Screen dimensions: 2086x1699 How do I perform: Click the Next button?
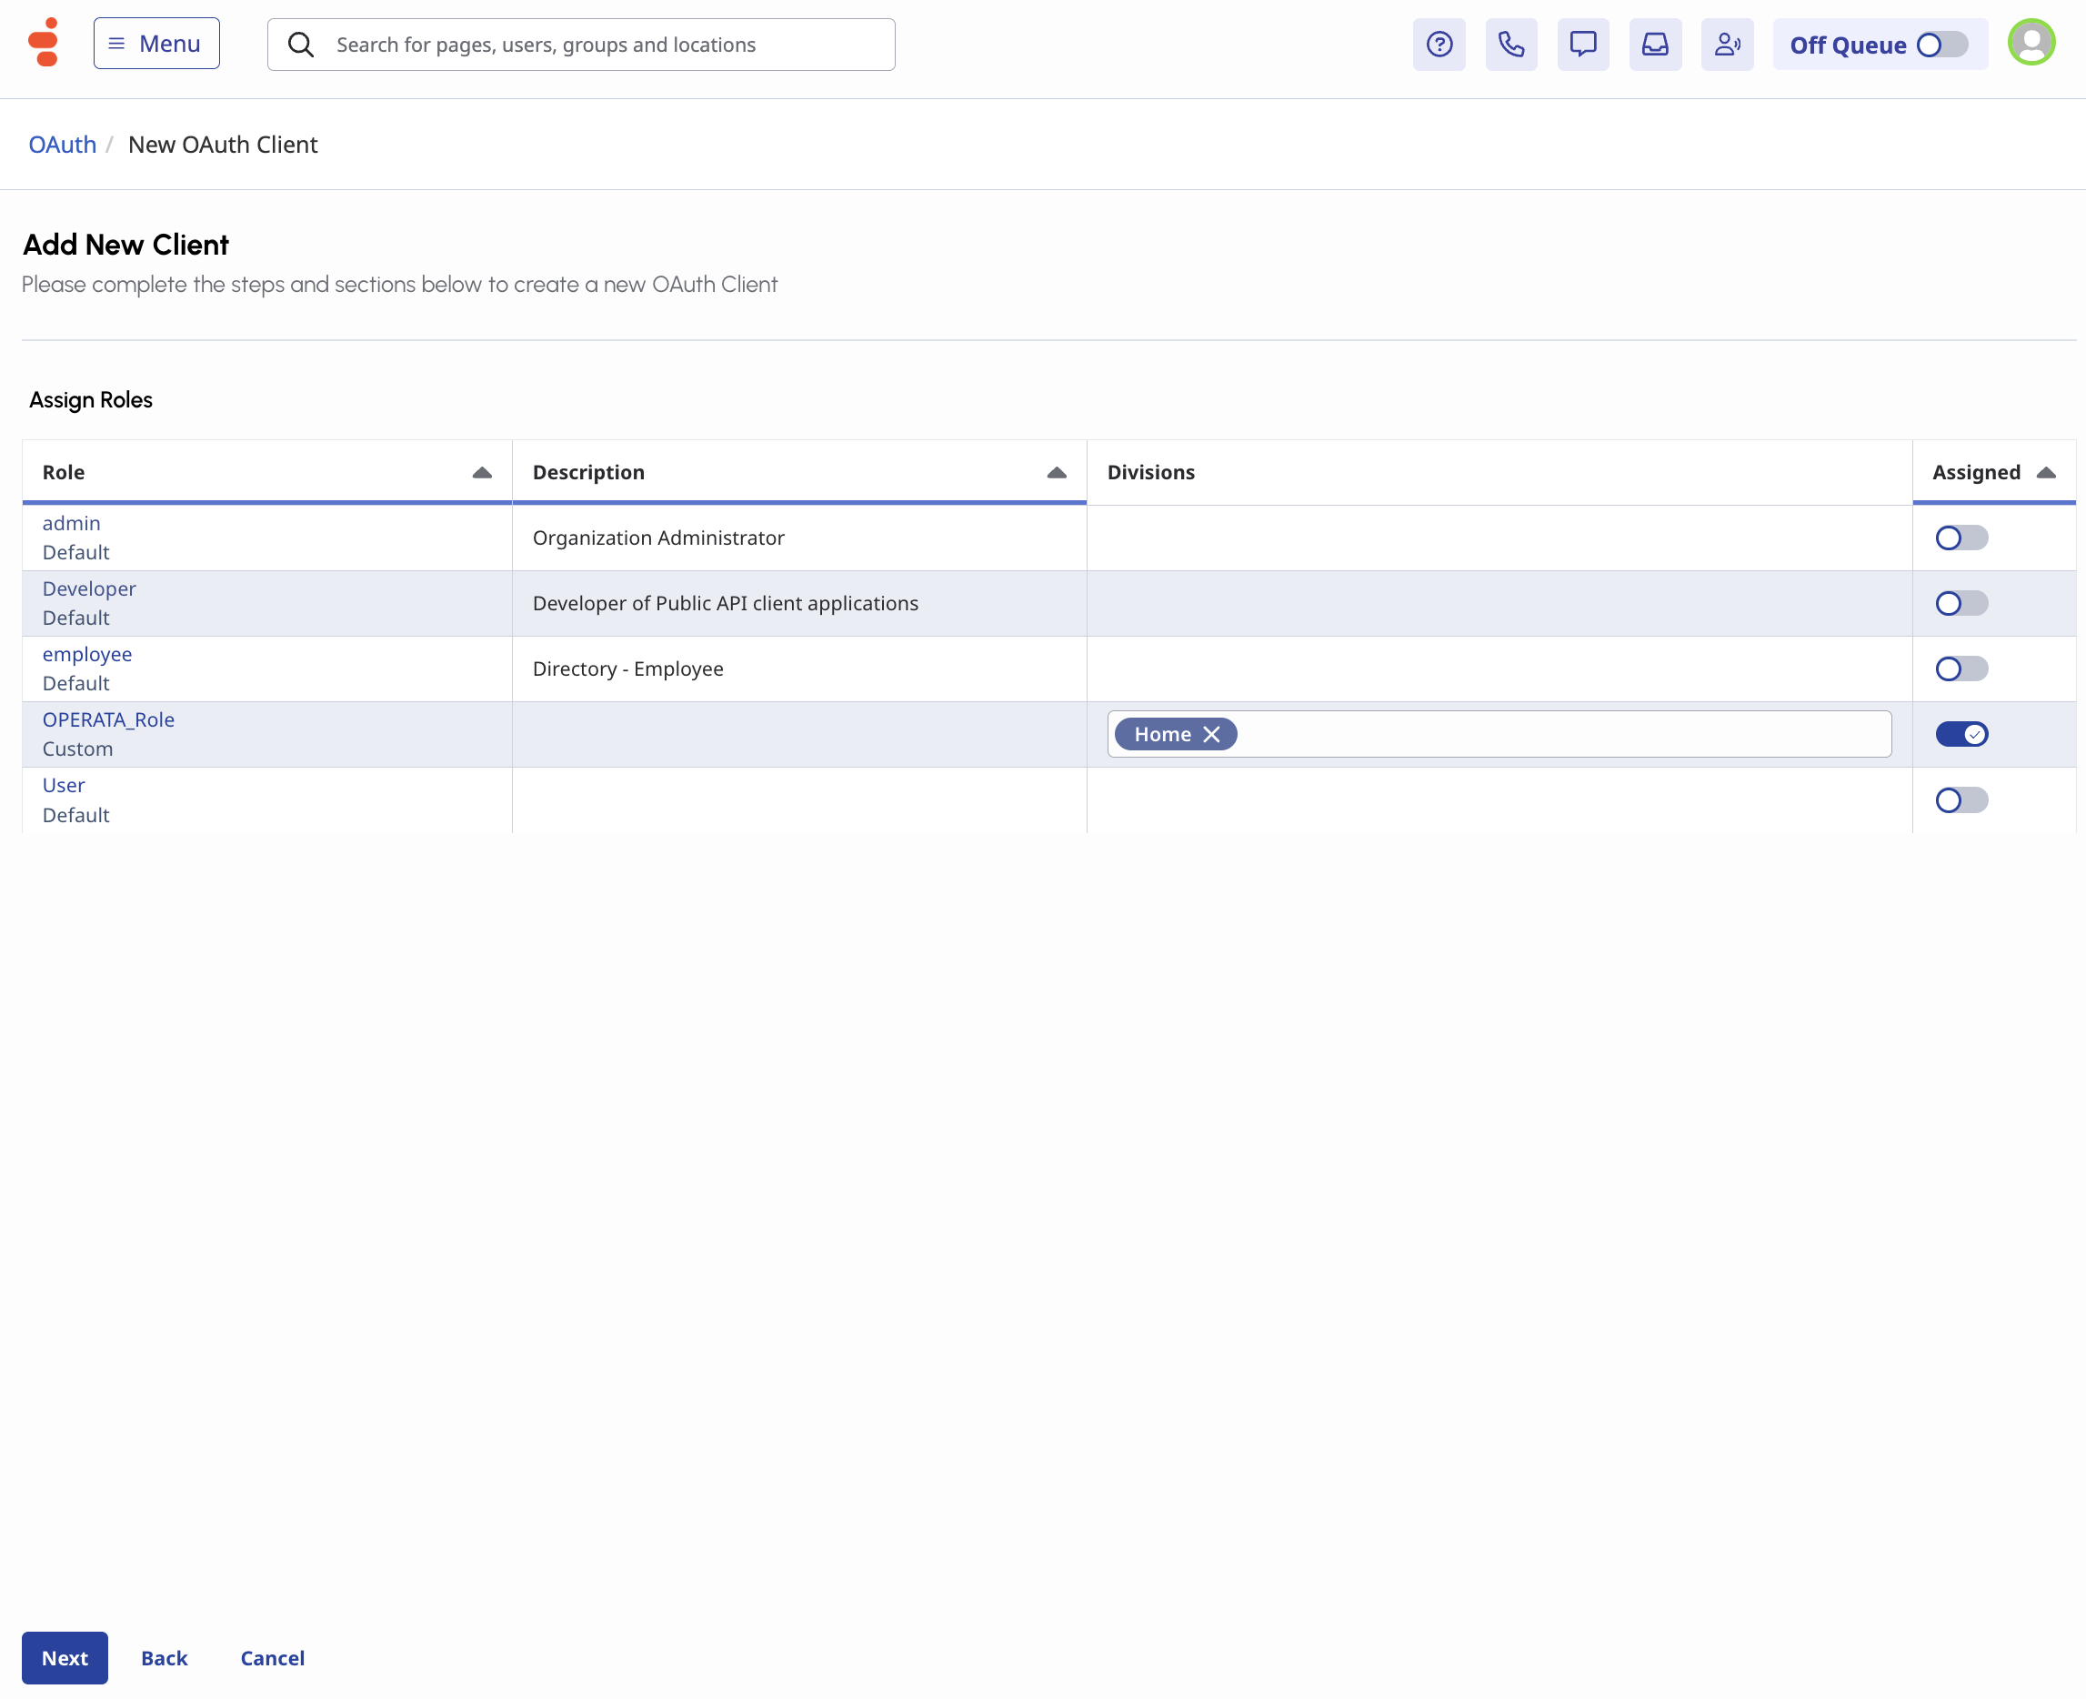point(65,1657)
